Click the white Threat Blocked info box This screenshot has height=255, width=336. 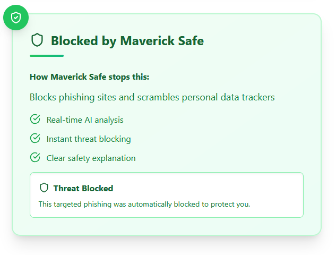[x=167, y=195]
